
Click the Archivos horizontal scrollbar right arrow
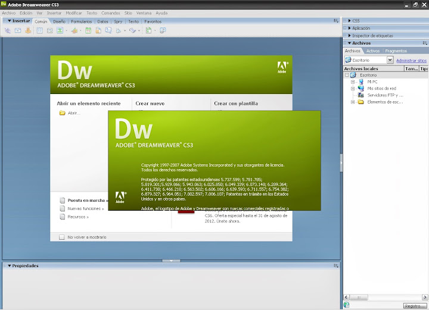coord(425,297)
